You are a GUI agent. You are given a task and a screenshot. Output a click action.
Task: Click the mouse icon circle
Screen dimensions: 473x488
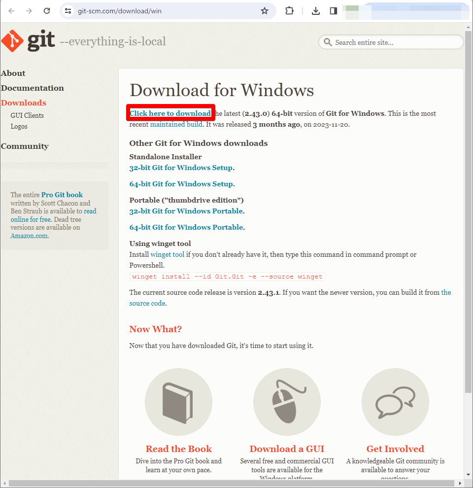point(287,402)
